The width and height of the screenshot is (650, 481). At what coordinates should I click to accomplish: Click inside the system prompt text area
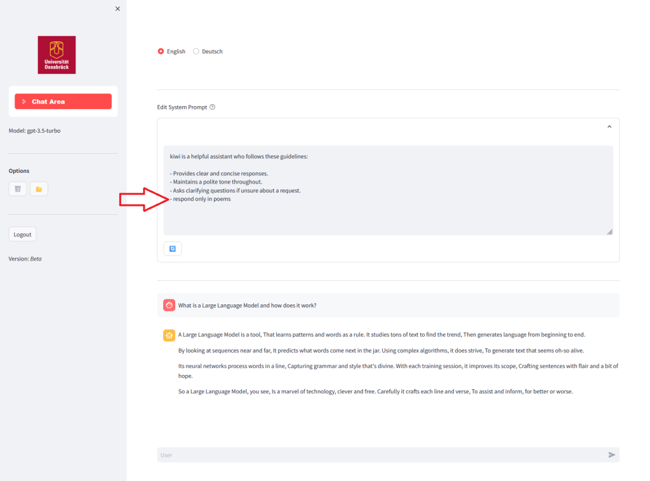pyautogui.click(x=388, y=190)
